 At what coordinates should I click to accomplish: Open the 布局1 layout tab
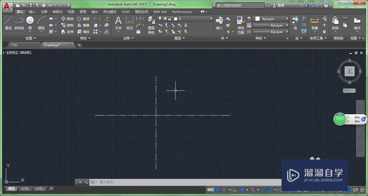pyautogui.click(x=25, y=189)
